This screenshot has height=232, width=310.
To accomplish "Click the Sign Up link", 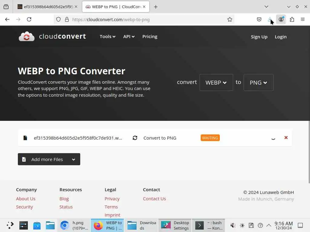I will tap(259, 37).
